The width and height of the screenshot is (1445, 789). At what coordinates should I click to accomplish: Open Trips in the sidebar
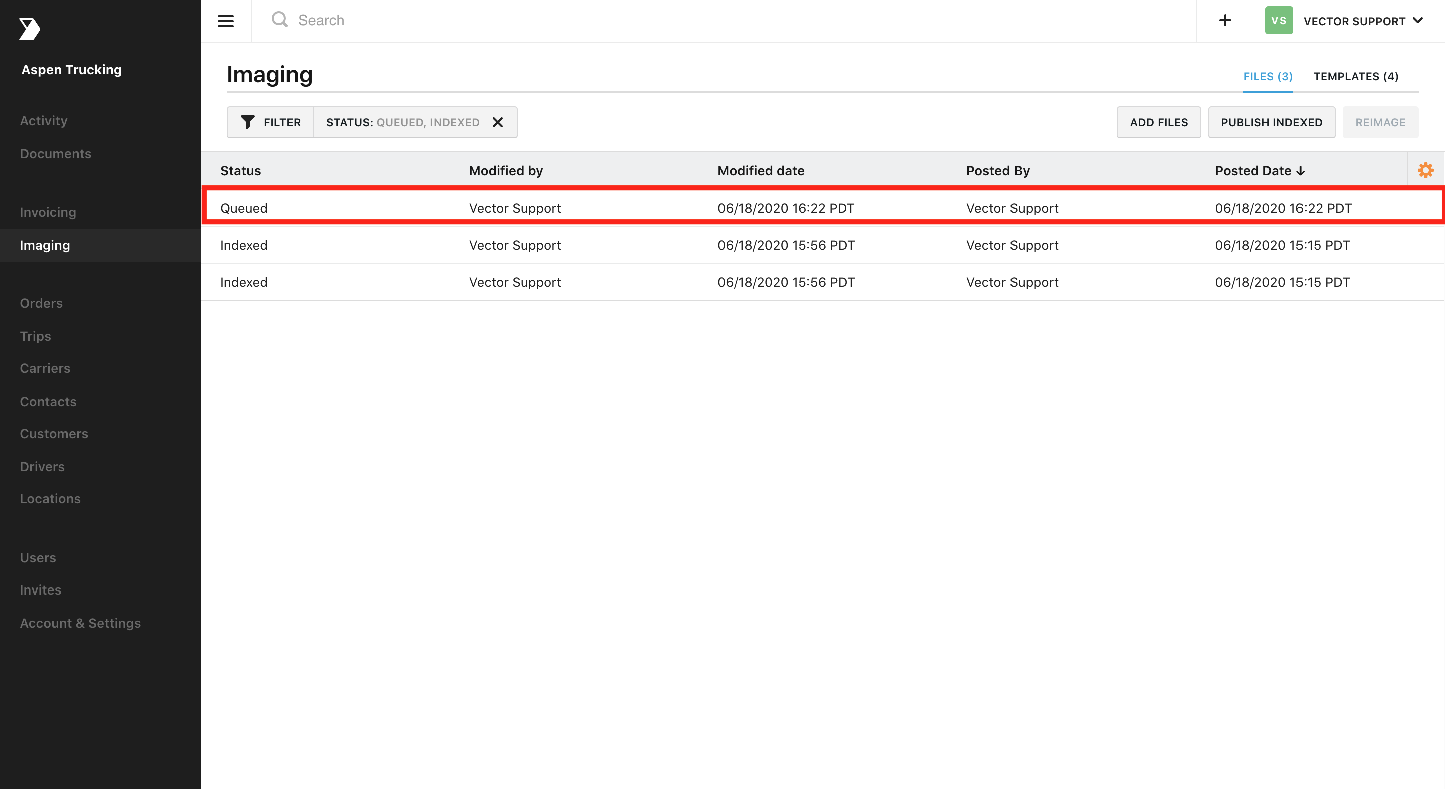[x=35, y=336]
